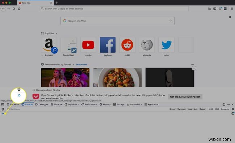Click the Search the Web field
Screen dimensions: 235x143
pos(117,21)
